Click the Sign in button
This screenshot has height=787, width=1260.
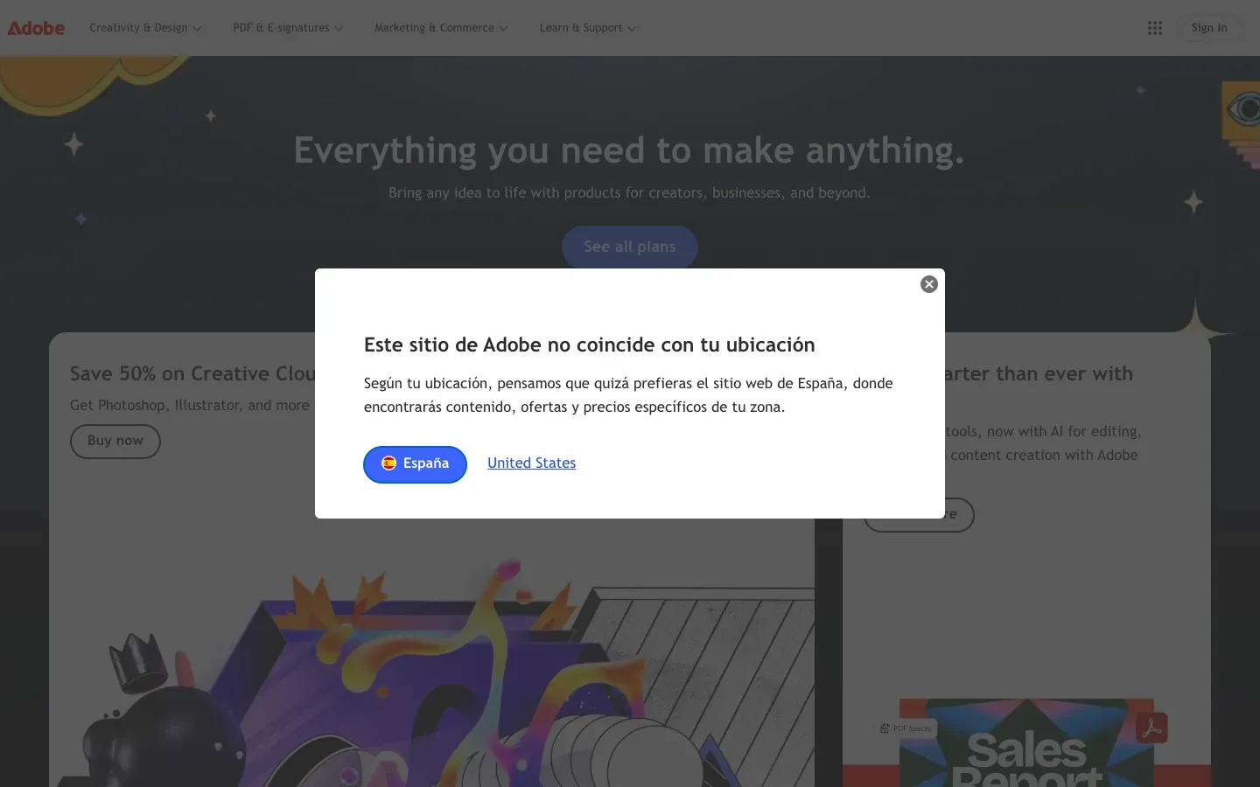[x=1209, y=27]
